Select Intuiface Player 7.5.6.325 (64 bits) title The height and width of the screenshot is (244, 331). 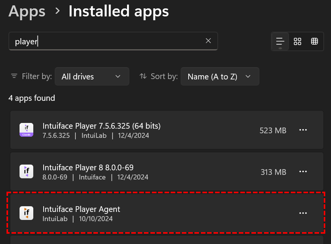point(101,126)
